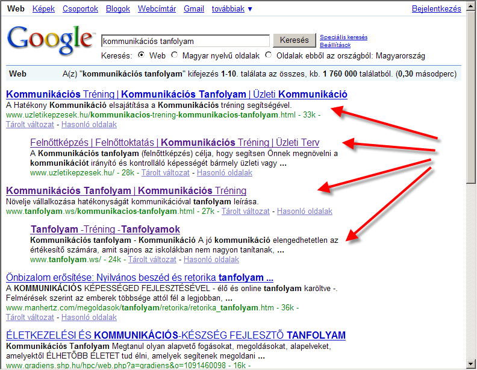
Task: Open result Önbizalom erősítése: Nyilvános beszéd és retorika
Action: [x=140, y=277]
